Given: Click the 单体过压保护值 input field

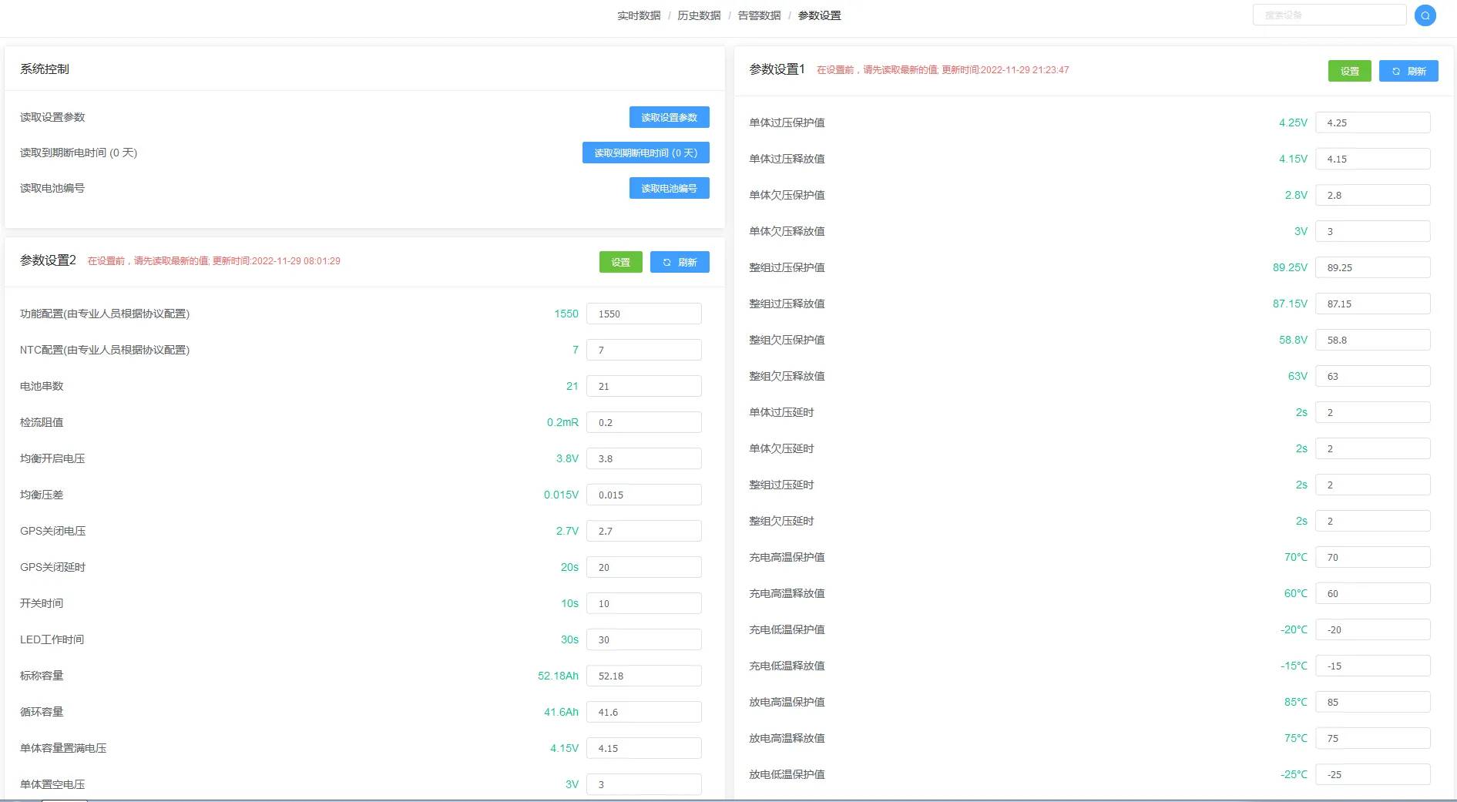Looking at the screenshot, I should click(x=1372, y=122).
